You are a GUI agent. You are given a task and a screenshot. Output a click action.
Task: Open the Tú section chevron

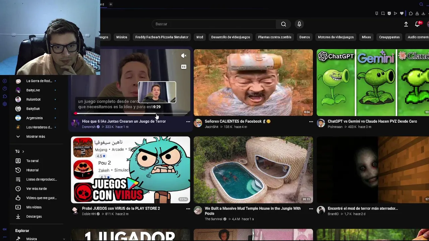tap(23, 152)
